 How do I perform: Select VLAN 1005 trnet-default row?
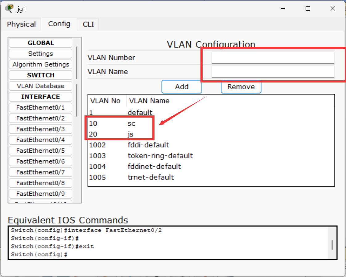pos(211,177)
